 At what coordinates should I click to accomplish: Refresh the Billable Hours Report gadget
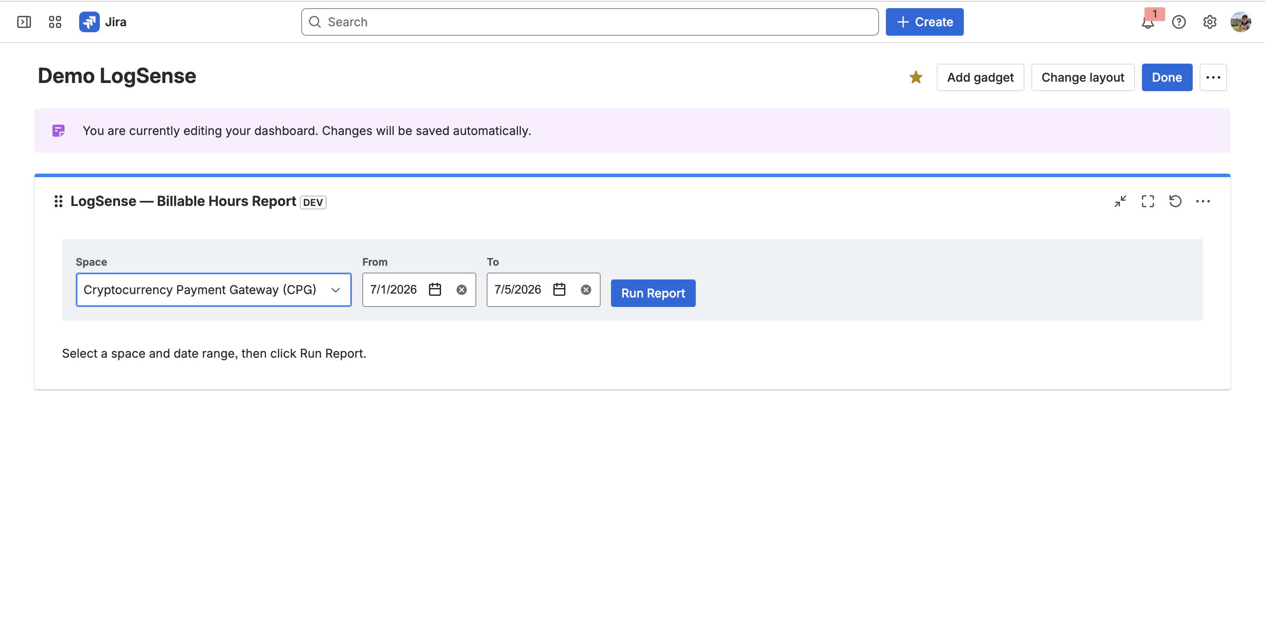coord(1175,201)
